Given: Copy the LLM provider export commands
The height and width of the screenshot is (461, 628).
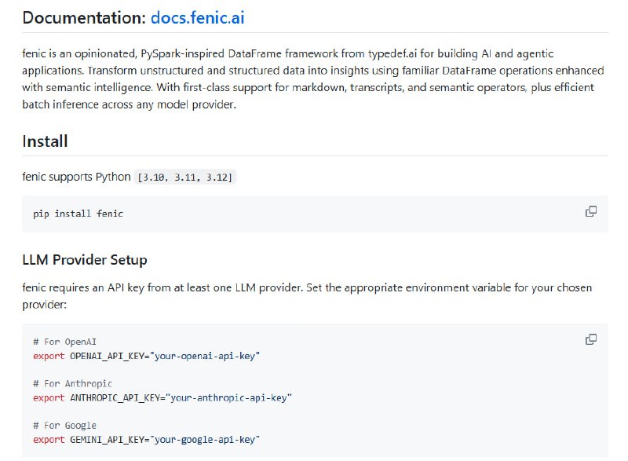Looking at the screenshot, I should point(591,339).
